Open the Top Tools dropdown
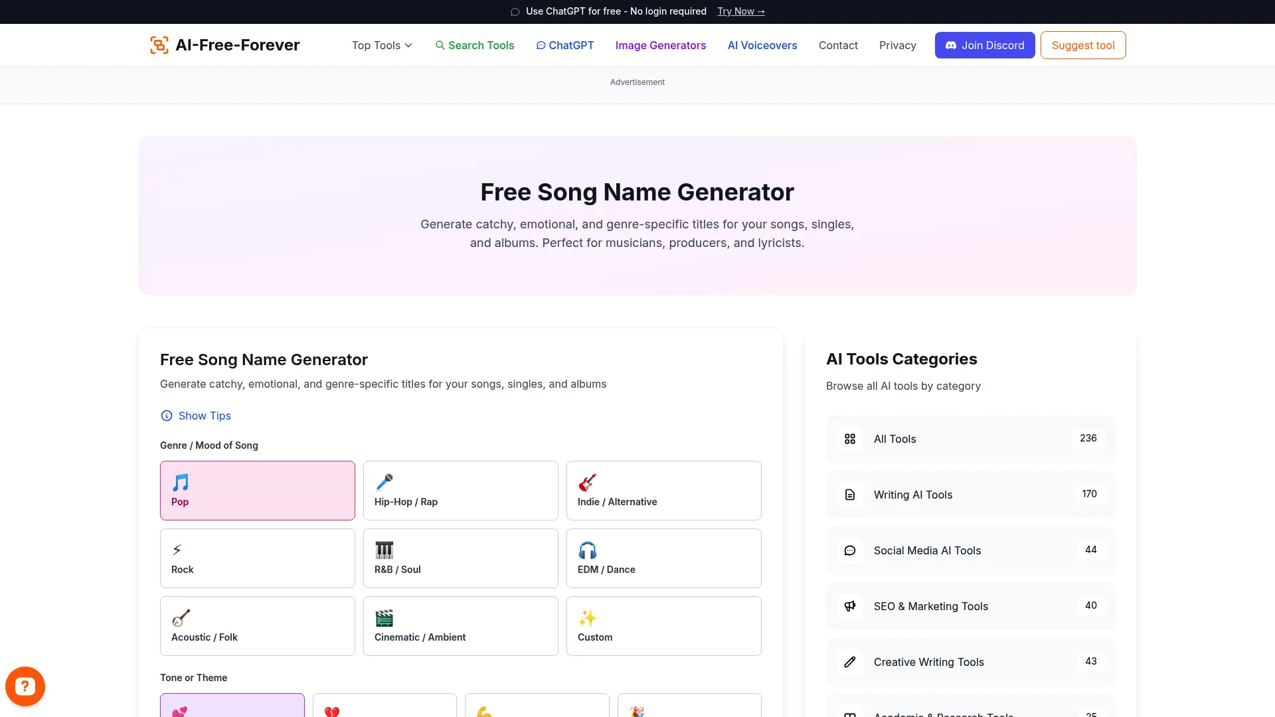 [x=381, y=45]
